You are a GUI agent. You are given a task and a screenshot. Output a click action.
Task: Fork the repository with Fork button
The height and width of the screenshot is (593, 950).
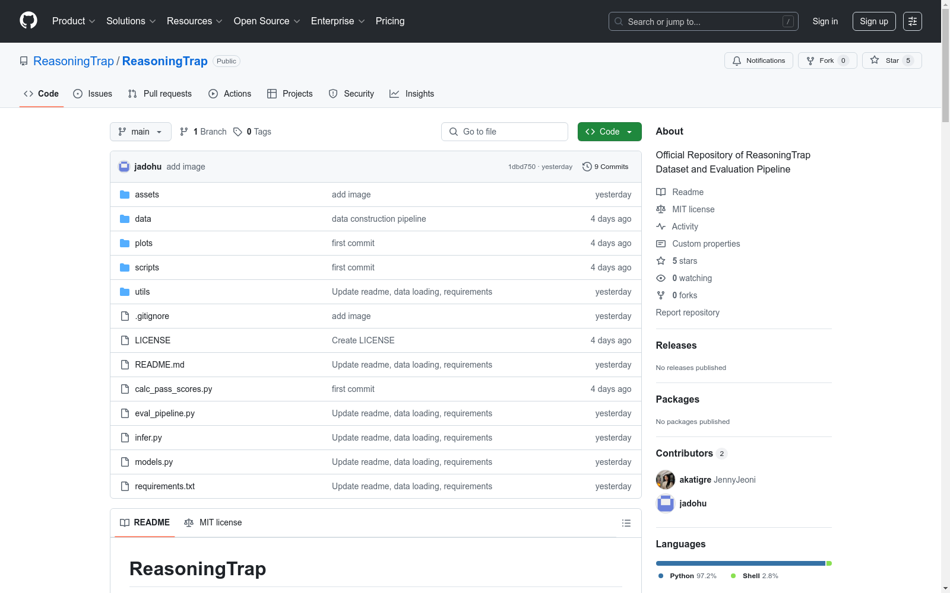828,60
